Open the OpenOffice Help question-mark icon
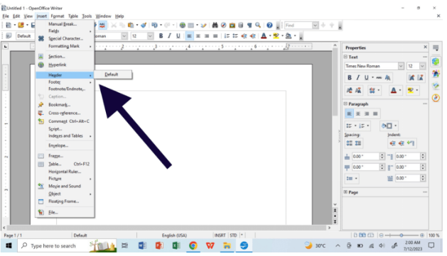The width and height of the screenshot is (447, 256). click(x=269, y=26)
